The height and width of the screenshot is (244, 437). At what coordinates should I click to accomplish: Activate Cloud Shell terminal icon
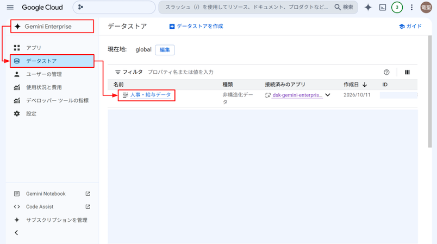(x=383, y=8)
